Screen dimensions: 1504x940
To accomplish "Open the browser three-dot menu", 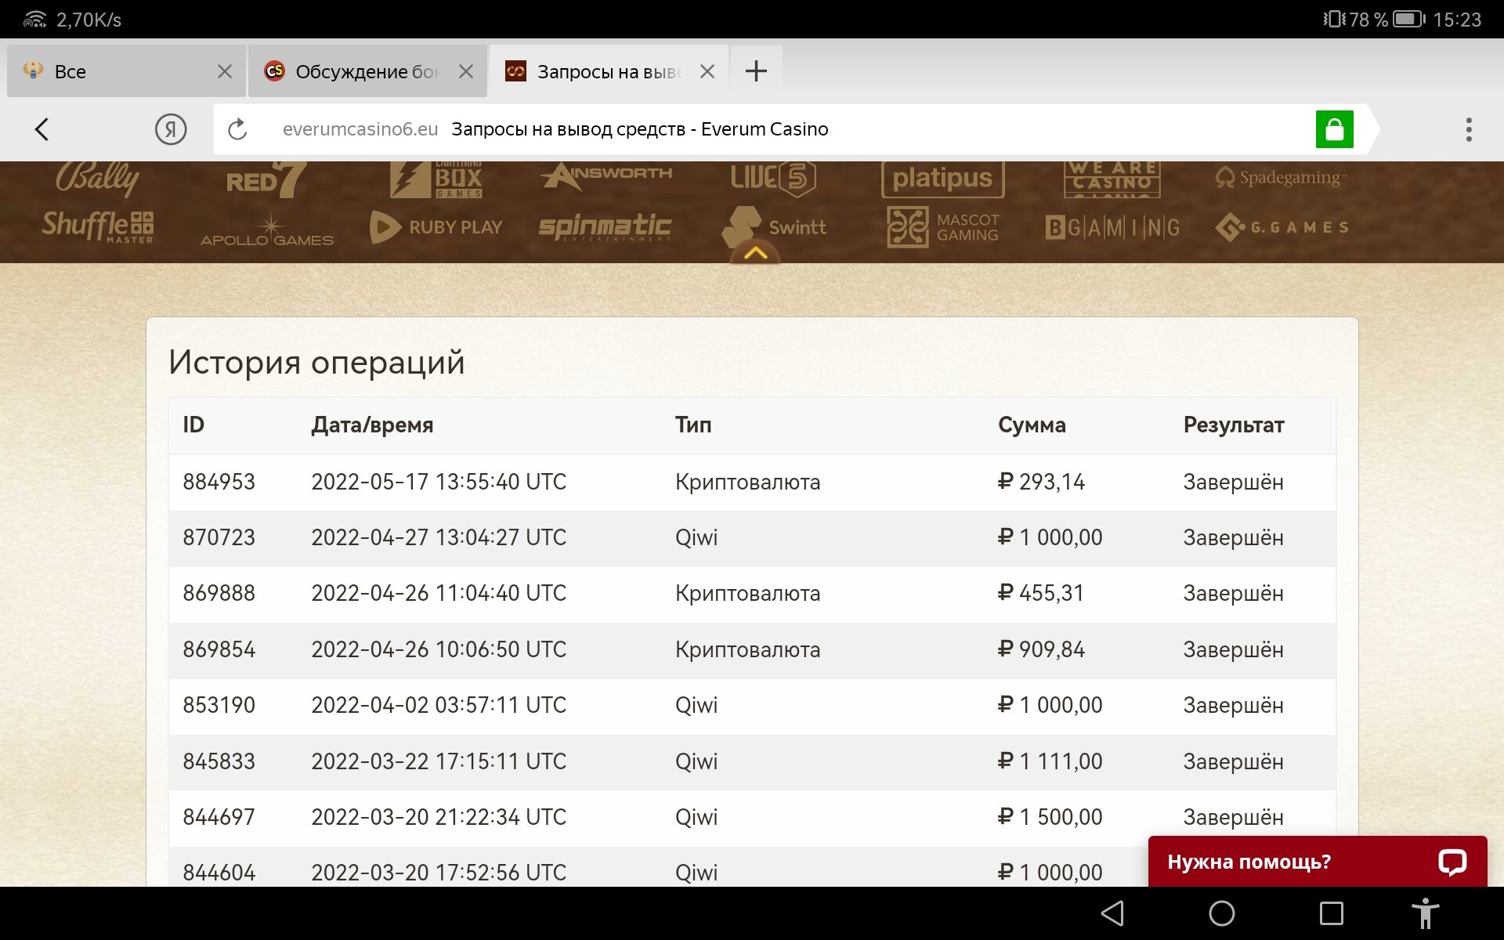I will click(1468, 129).
